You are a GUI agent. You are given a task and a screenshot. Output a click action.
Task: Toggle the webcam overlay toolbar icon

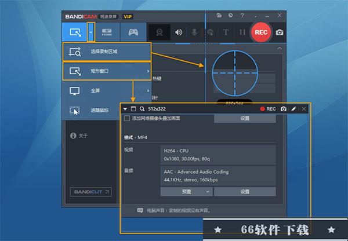tap(159, 32)
